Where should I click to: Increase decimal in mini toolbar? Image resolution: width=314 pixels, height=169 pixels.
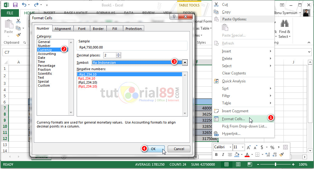[268, 154]
